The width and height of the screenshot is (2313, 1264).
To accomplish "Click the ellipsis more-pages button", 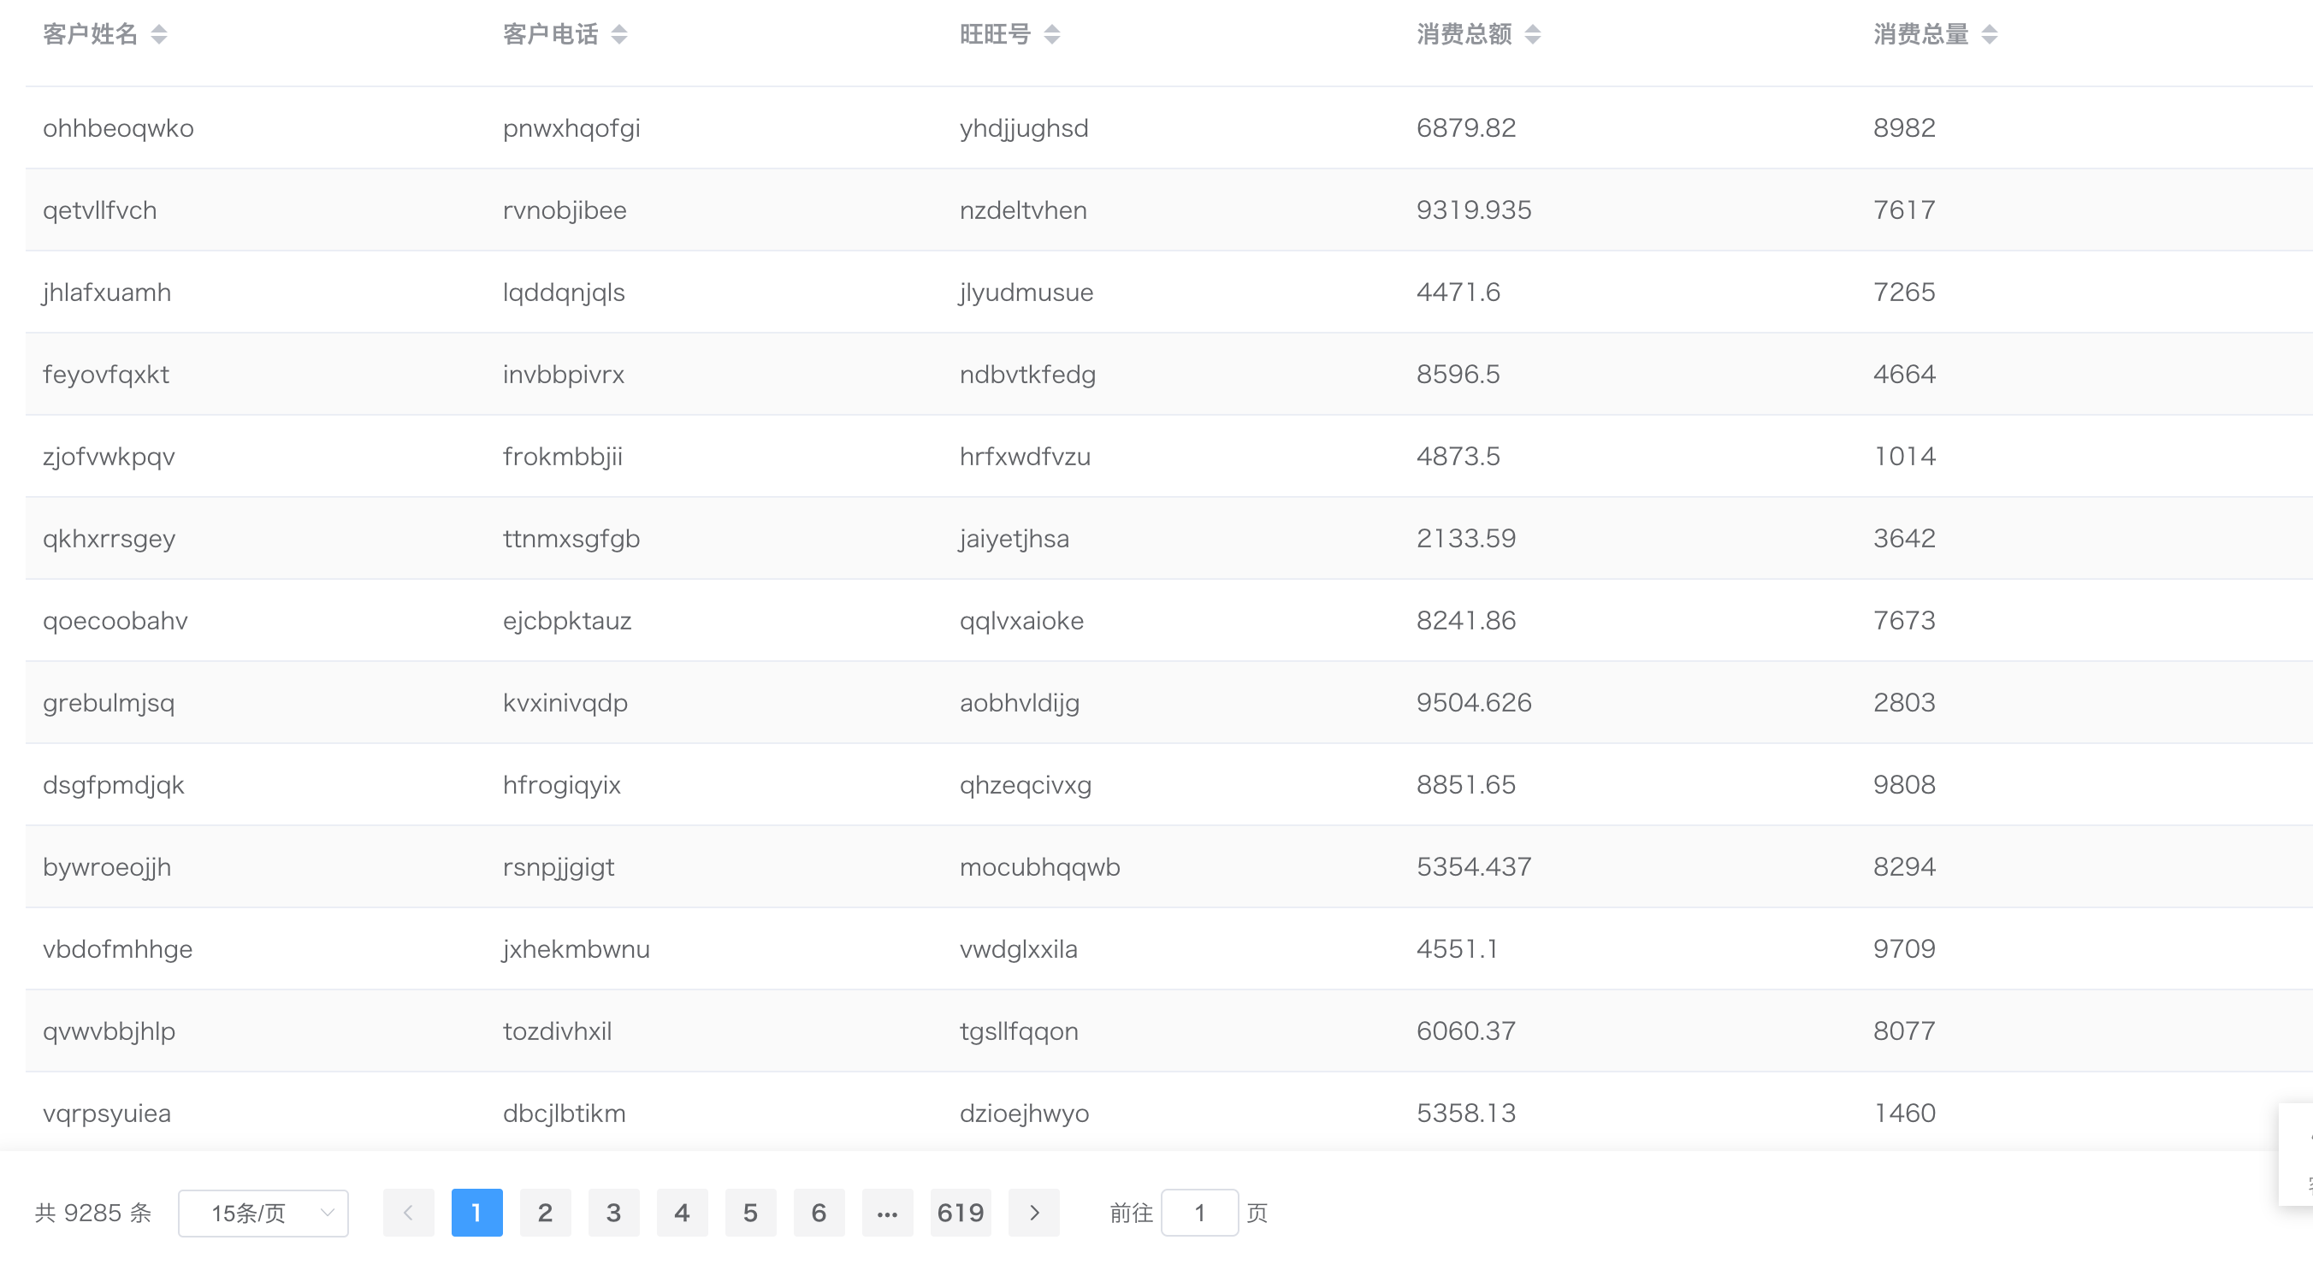I will point(887,1213).
